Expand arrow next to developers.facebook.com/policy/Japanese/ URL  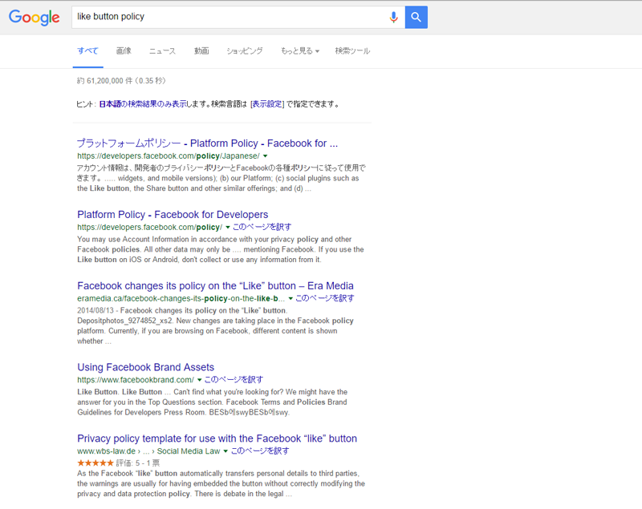click(x=266, y=156)
